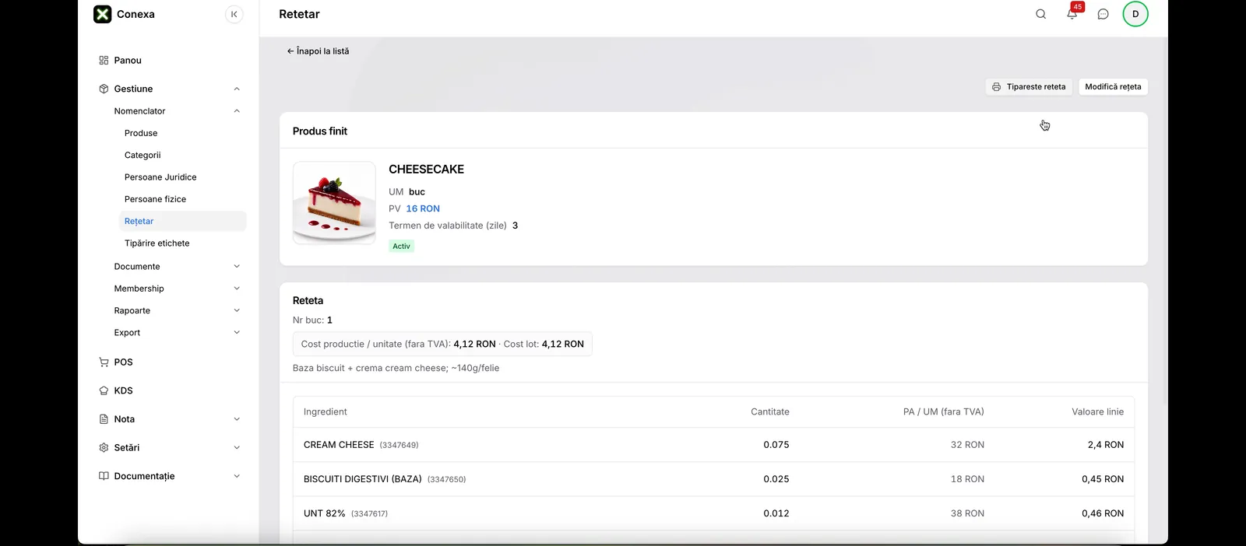Click the Gestiune box icon
This screenshot has width=1246, height=546.
104,89
